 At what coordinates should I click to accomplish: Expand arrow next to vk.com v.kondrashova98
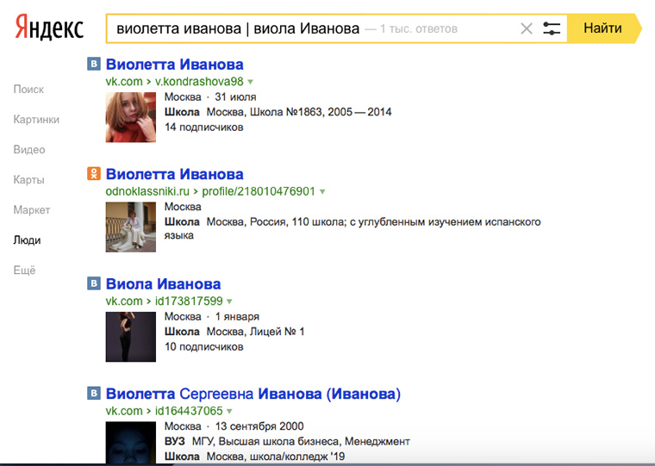click(251, 82)
